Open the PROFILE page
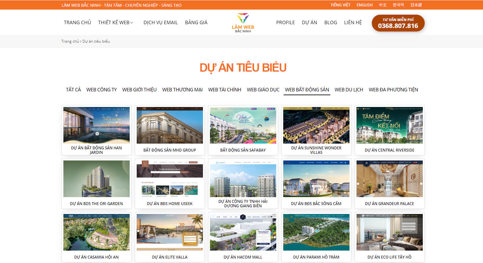 click(285, 23)
